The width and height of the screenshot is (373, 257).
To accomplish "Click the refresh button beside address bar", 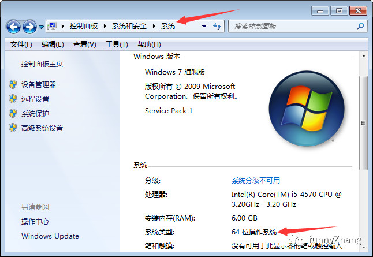I will pyautogui.click(x=217, y=26).
